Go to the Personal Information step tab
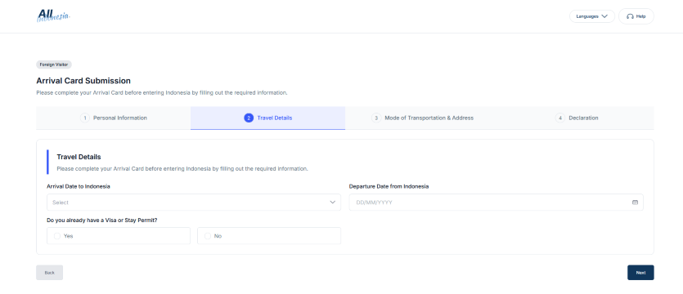Viewport: 683px width, 294px height. pos(113,118)
